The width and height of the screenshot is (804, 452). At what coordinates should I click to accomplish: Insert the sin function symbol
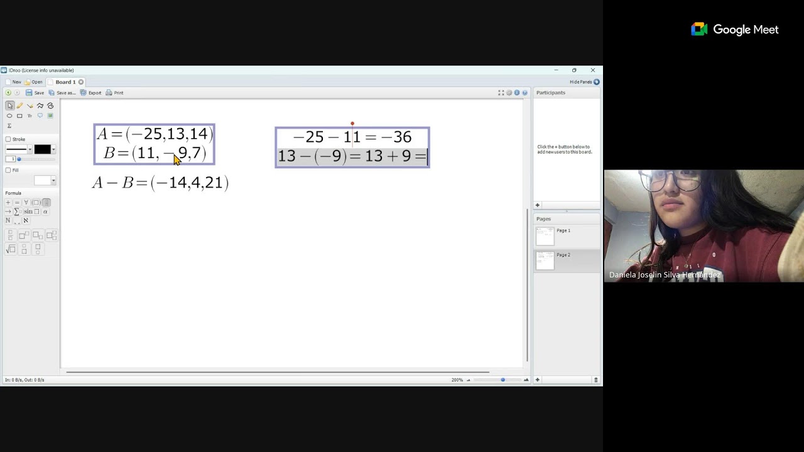point(32,212)
